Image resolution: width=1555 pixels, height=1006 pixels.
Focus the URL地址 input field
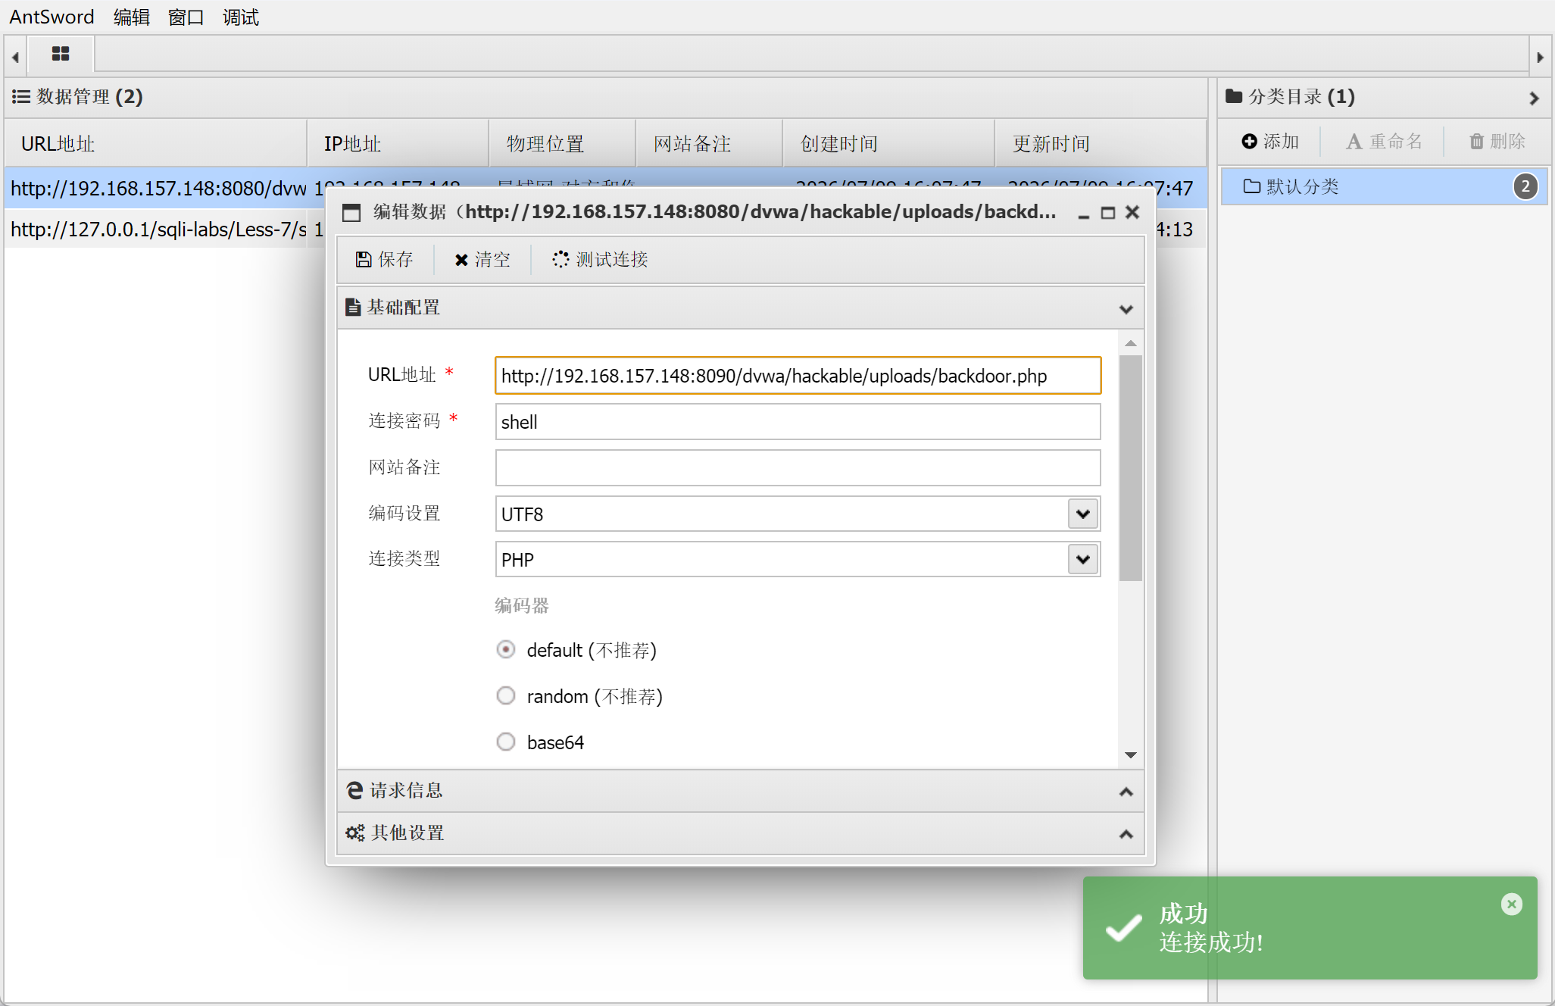(798, 376)
